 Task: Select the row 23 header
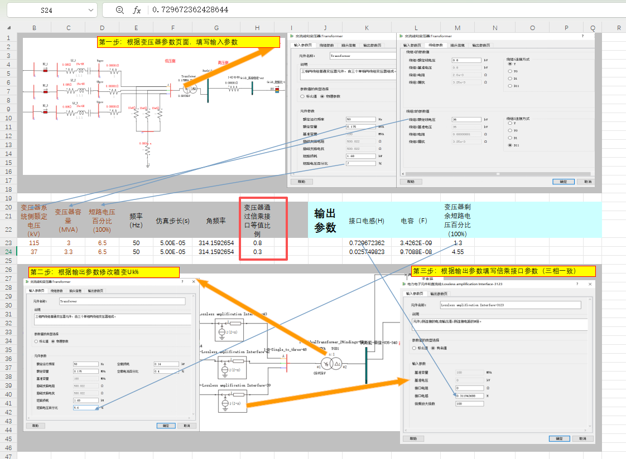click(8, 243)
